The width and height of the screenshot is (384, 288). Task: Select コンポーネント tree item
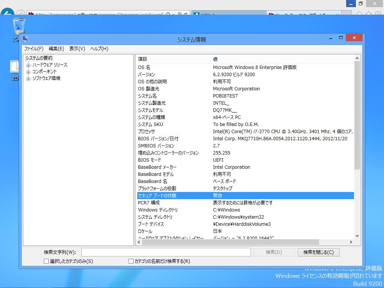point(45,72)
